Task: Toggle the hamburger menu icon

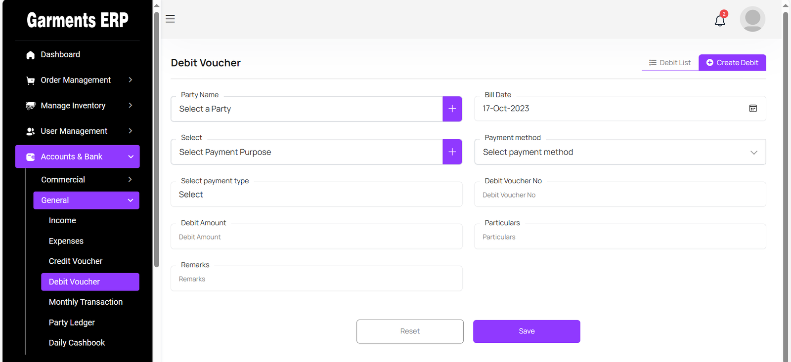Action: click(x=170, y=19)
